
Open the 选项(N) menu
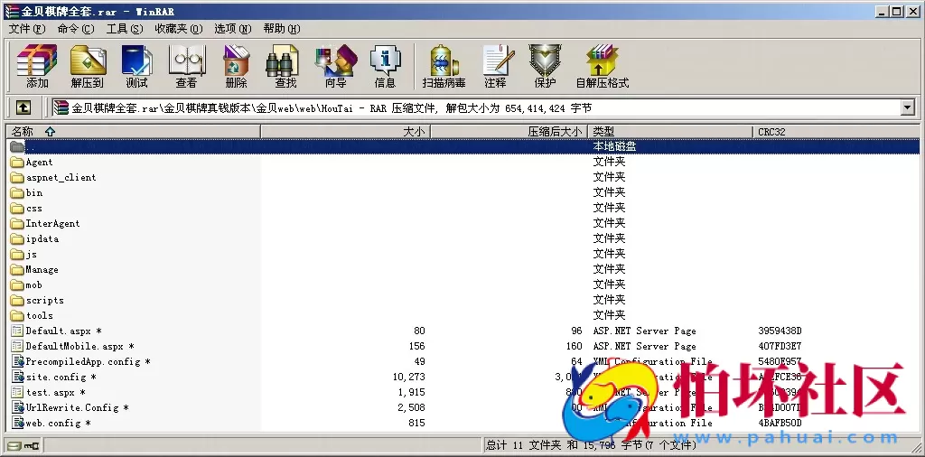coord(232,28)
